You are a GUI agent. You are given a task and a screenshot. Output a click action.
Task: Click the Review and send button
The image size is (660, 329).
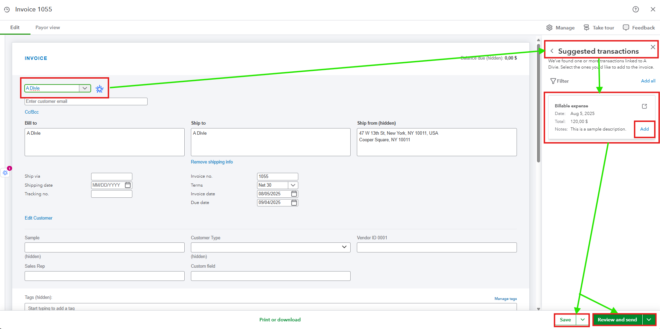pyautogui.click(x=617, y=320)
